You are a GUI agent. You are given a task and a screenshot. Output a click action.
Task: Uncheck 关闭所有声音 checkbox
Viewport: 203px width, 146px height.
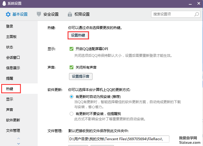tap(71, 67)
